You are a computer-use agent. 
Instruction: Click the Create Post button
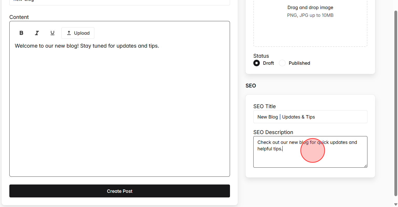(119, 191)
